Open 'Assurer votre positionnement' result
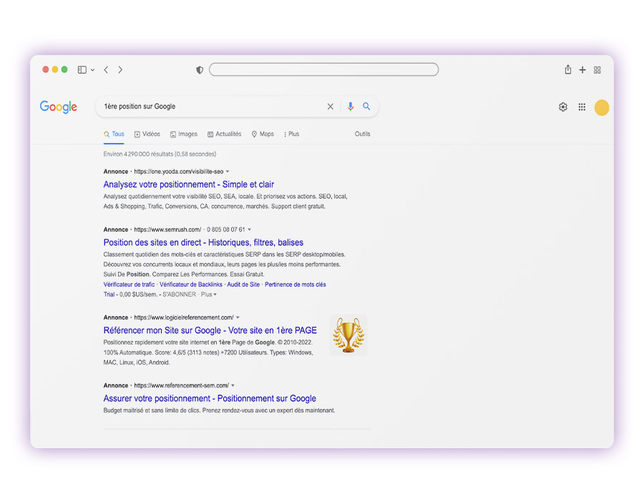 pyautogui.click(x=210, y=398)
